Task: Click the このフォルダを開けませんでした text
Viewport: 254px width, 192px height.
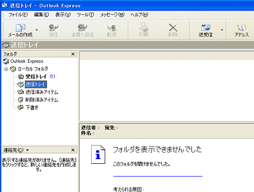Action: 142,164
